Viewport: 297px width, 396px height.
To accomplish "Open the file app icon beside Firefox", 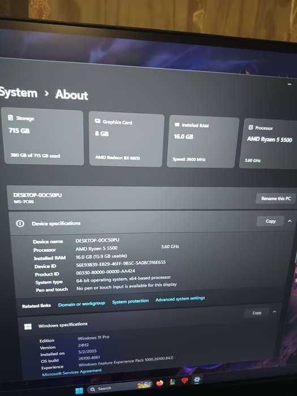I will [x=173, y=382].
